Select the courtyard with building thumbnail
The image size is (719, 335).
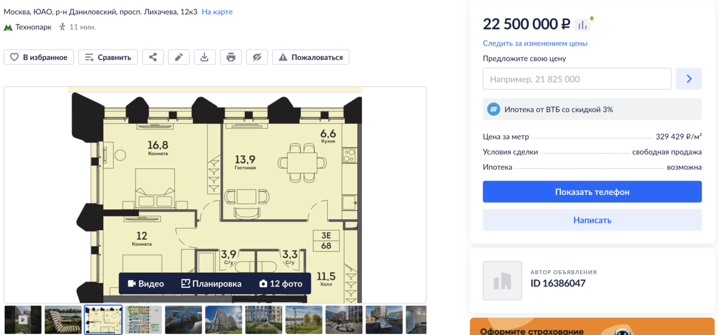(264, 320)
